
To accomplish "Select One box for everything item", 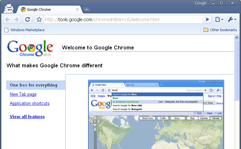I will [x=36, y=85].
